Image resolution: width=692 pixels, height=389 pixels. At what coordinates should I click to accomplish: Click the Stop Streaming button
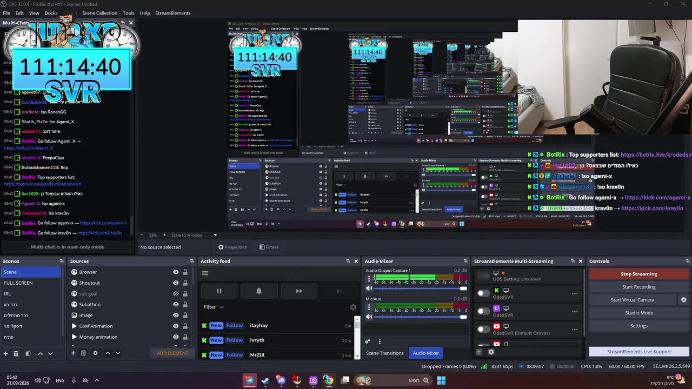[639, 274]
